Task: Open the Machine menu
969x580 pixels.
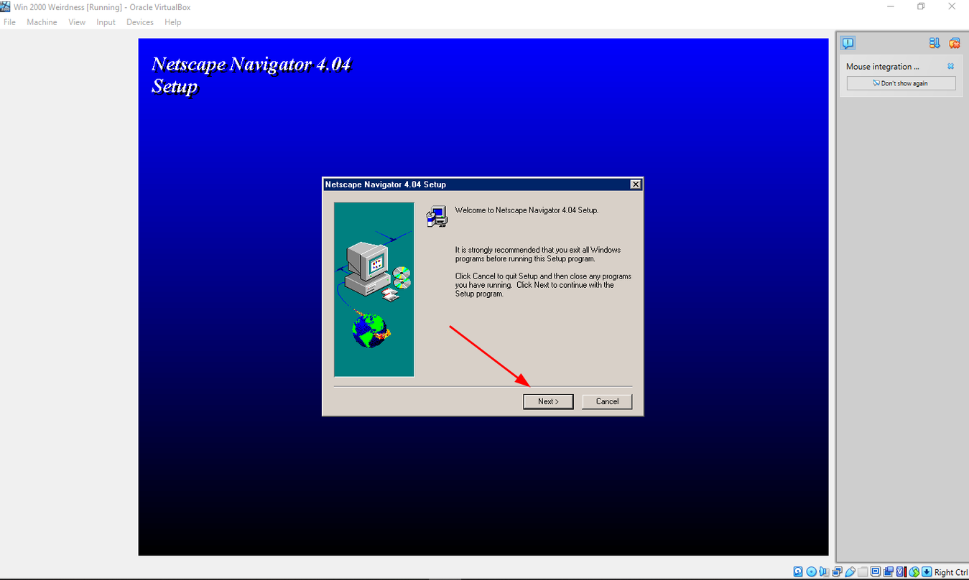Action: click(x=42, y=22)
